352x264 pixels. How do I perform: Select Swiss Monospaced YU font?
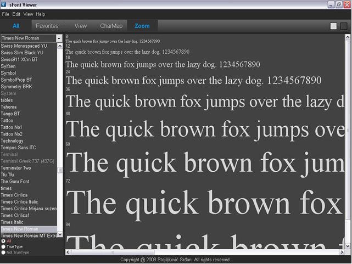pos(29,46)
